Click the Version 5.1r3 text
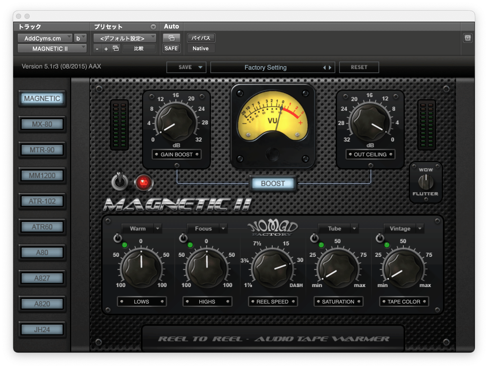The image size is (488, 368). 61,66
